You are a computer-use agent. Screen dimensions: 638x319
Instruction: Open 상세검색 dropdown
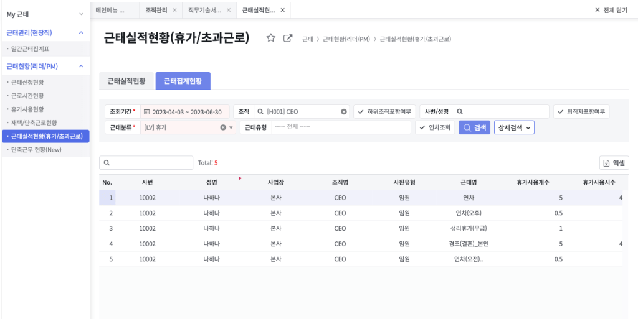pos(514,127)
